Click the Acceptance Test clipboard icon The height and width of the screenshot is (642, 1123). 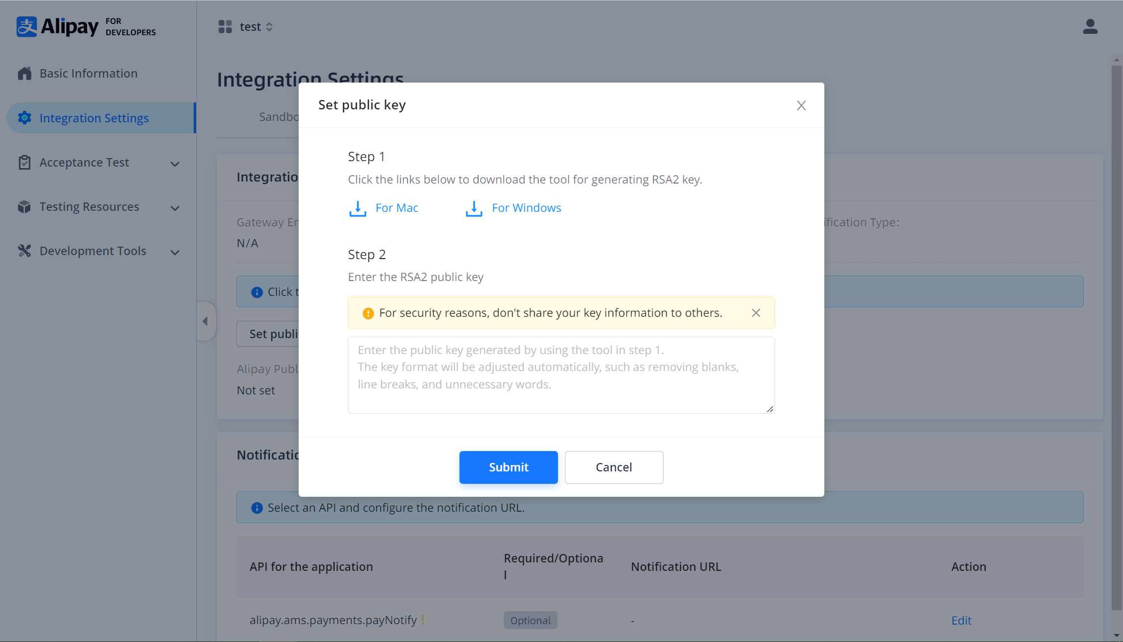[x=24, y=162]
